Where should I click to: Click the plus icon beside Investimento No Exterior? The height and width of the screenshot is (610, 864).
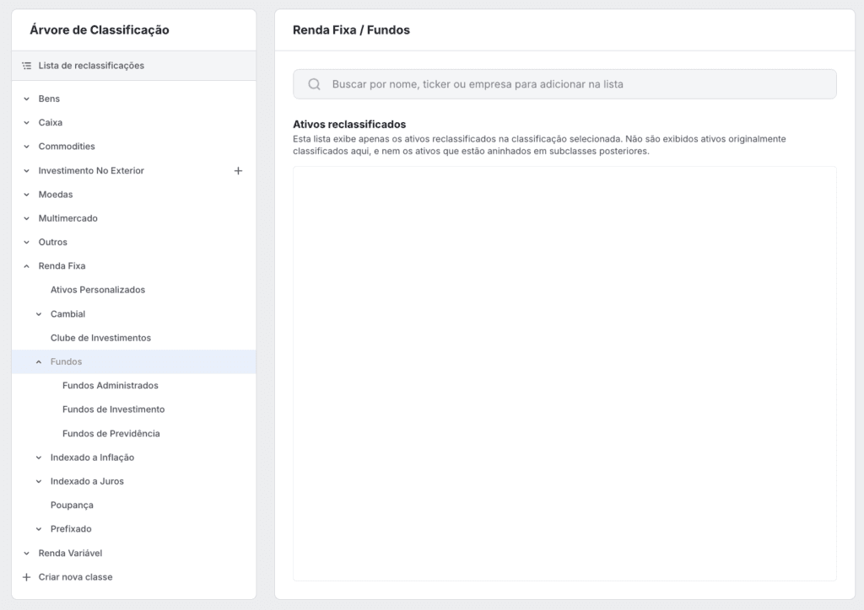238,171
